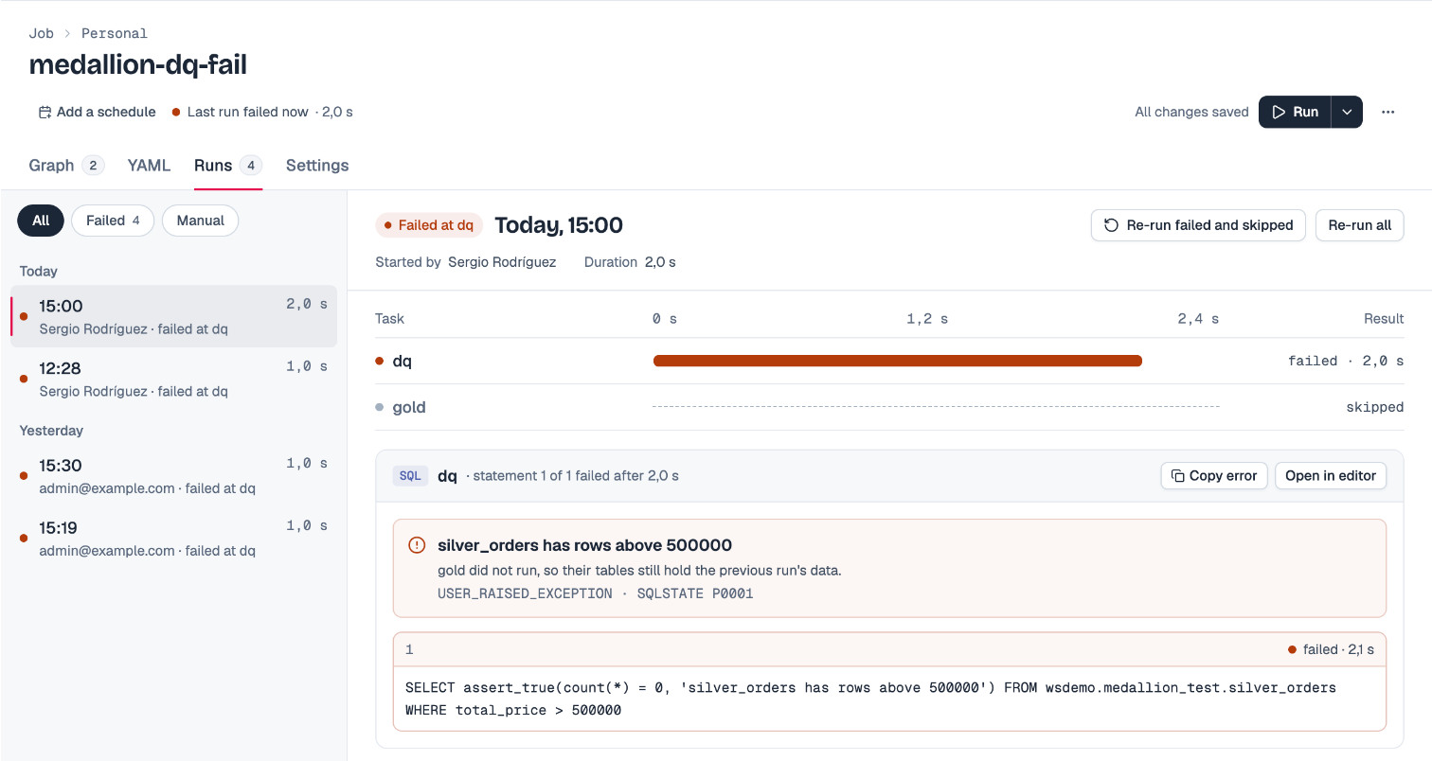This screenshot has width=1432, height=761.
Task: Click the "skipped" result for gold
Action: click(1375, 407)
